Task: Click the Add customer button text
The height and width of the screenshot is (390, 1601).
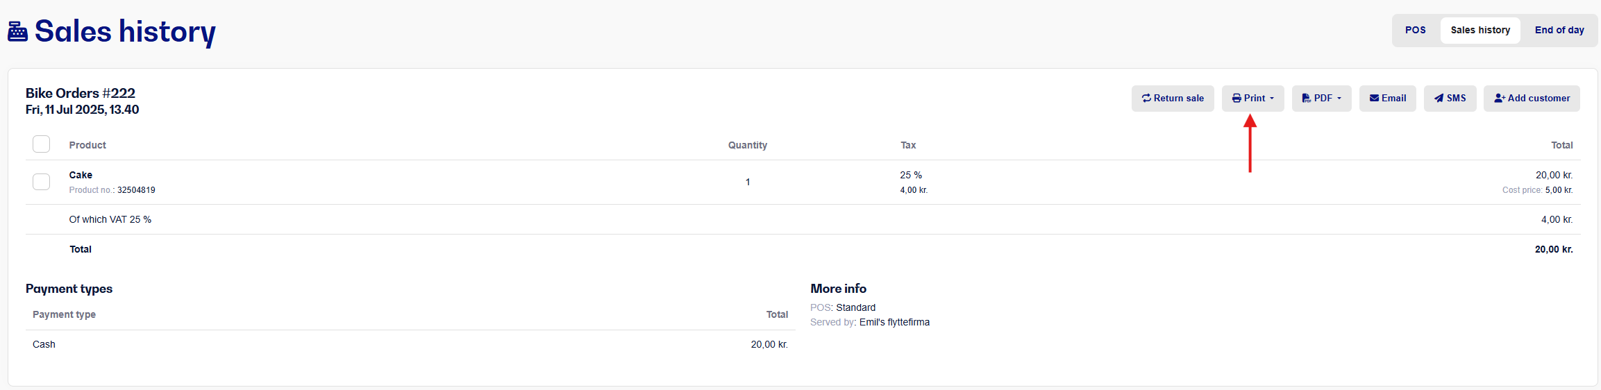Action: tap(1539, 99)
